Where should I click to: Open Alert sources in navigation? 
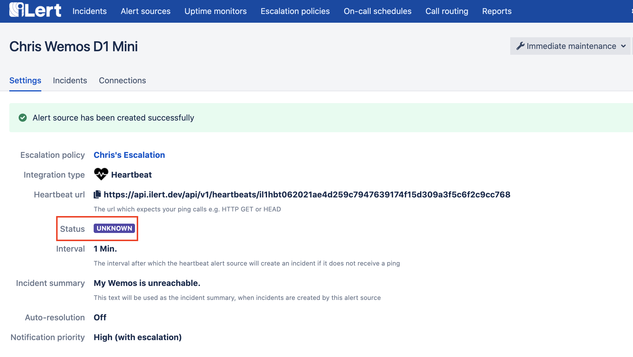point(145,11)
